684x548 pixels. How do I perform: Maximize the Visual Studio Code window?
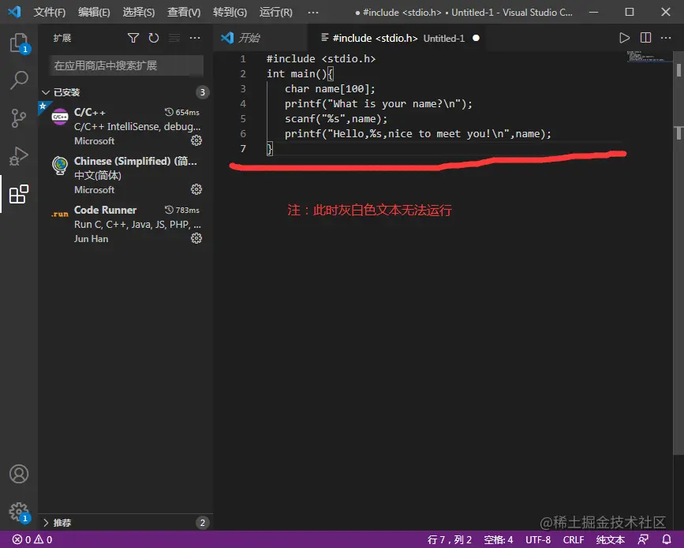629,12
